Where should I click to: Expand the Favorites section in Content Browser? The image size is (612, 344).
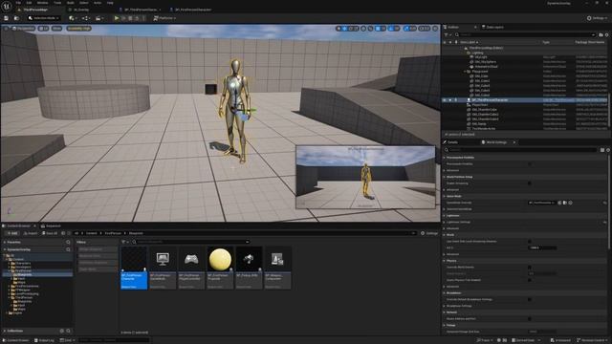point(5,242)
